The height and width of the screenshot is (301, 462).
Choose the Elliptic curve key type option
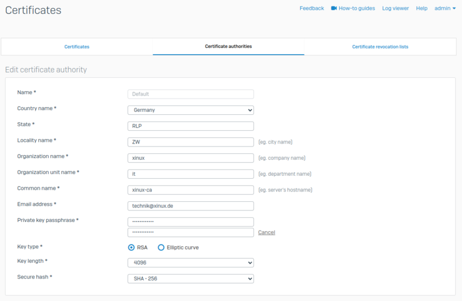161,247
